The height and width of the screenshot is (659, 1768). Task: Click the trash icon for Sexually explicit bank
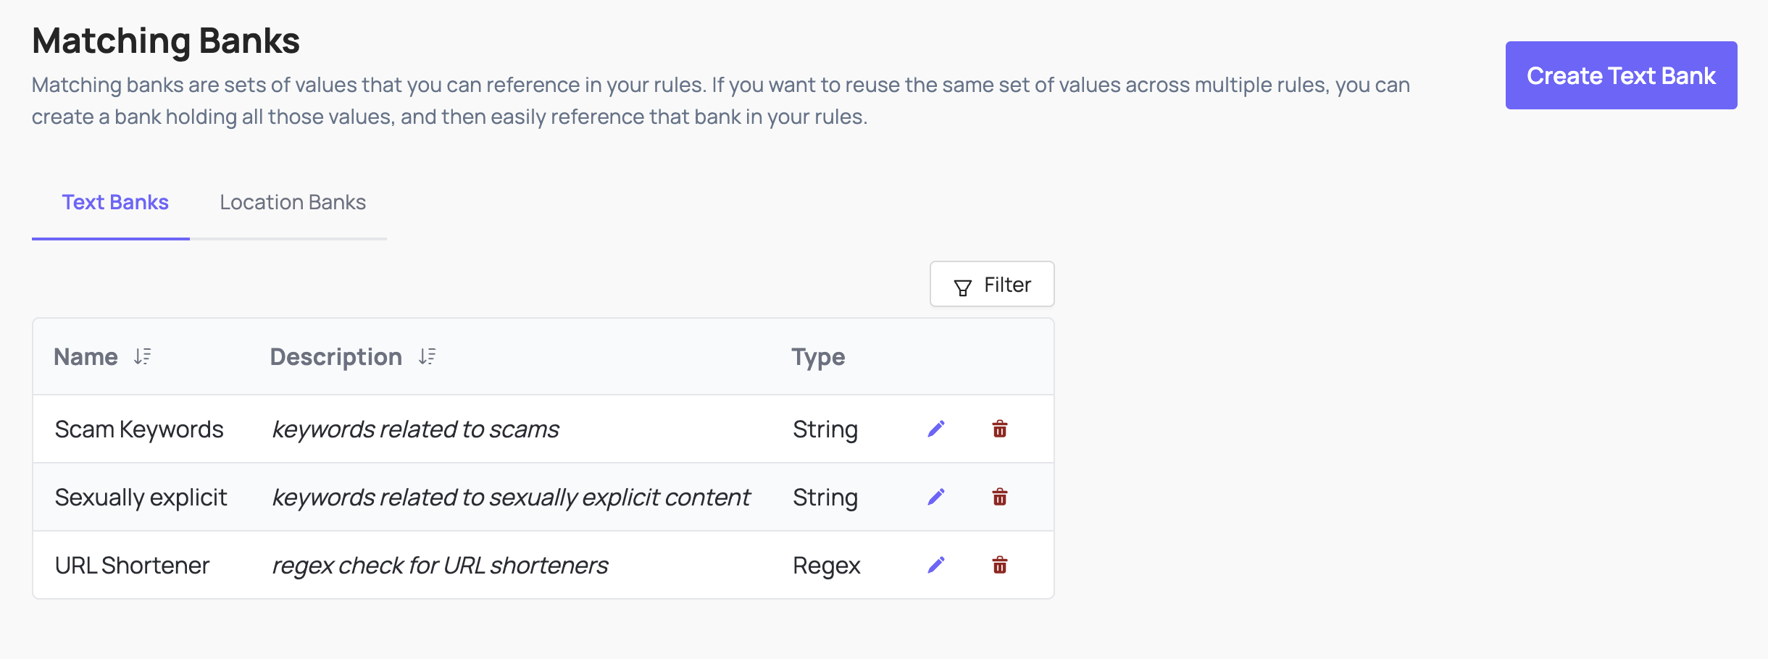(1000, 497)
